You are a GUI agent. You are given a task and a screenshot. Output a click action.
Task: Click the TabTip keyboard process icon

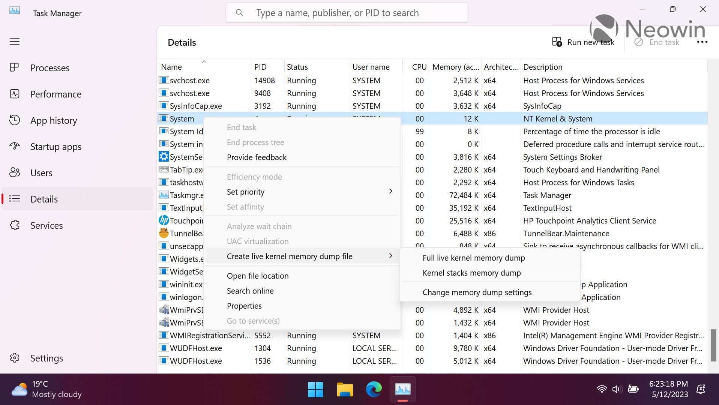(x=164, y=169)
